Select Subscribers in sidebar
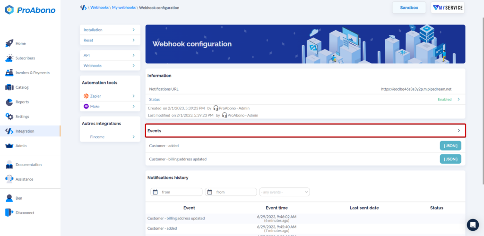 pyautogui.click(x=26, y=58)
